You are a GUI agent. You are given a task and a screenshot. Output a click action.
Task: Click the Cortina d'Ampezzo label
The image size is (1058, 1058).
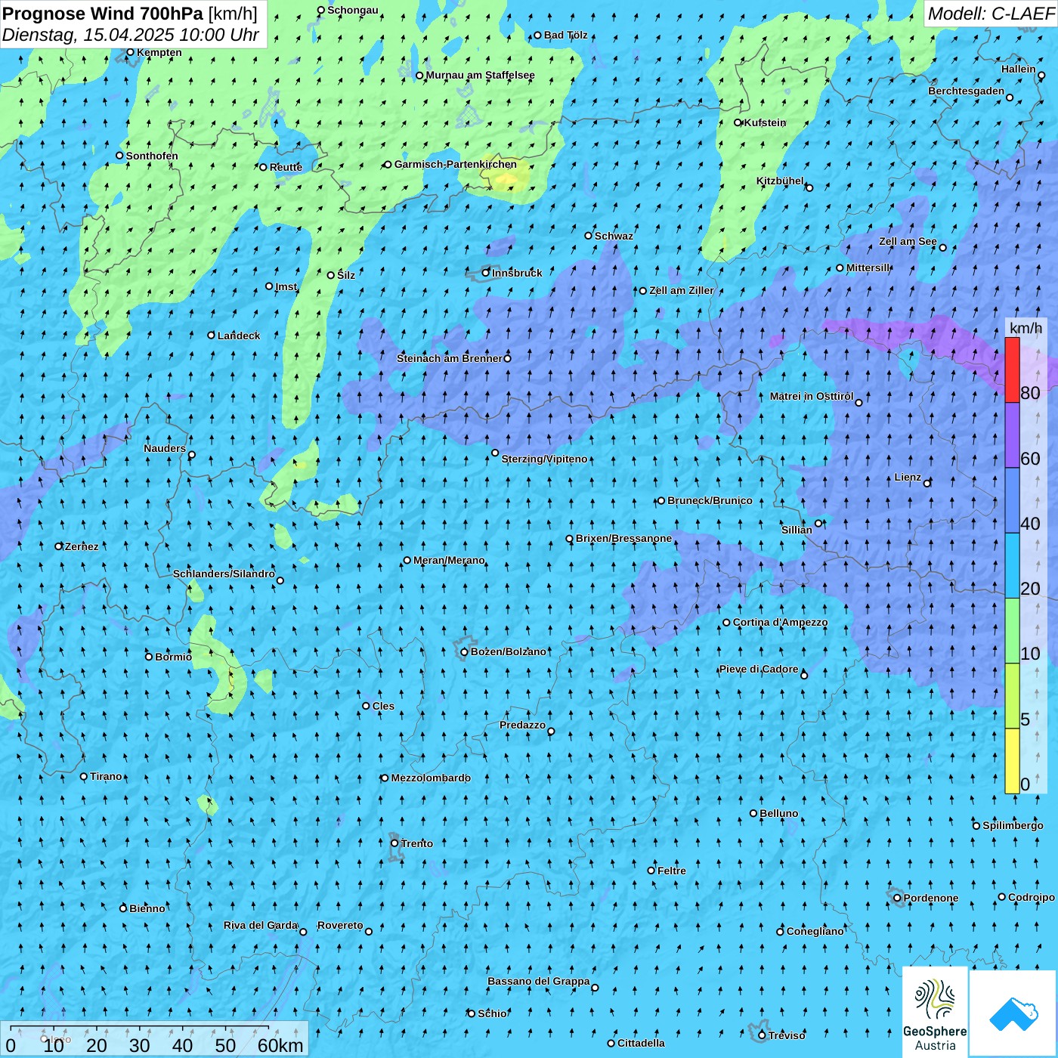click(780, 622)
